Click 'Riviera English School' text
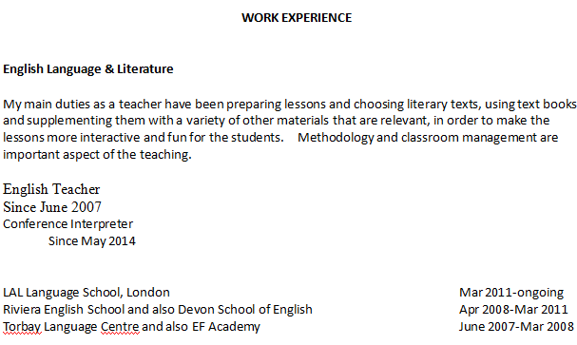 (64, 309)
